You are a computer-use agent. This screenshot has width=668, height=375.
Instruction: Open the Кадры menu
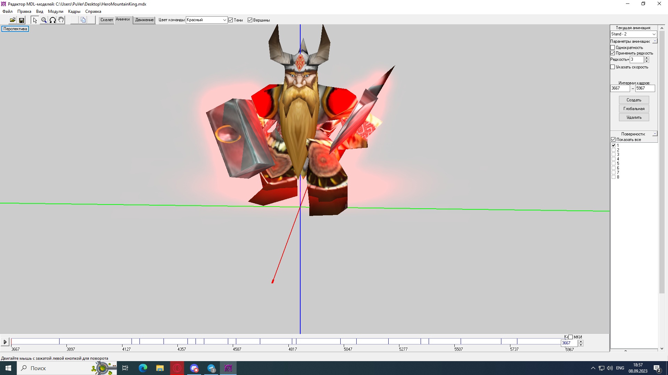point(74,11)
